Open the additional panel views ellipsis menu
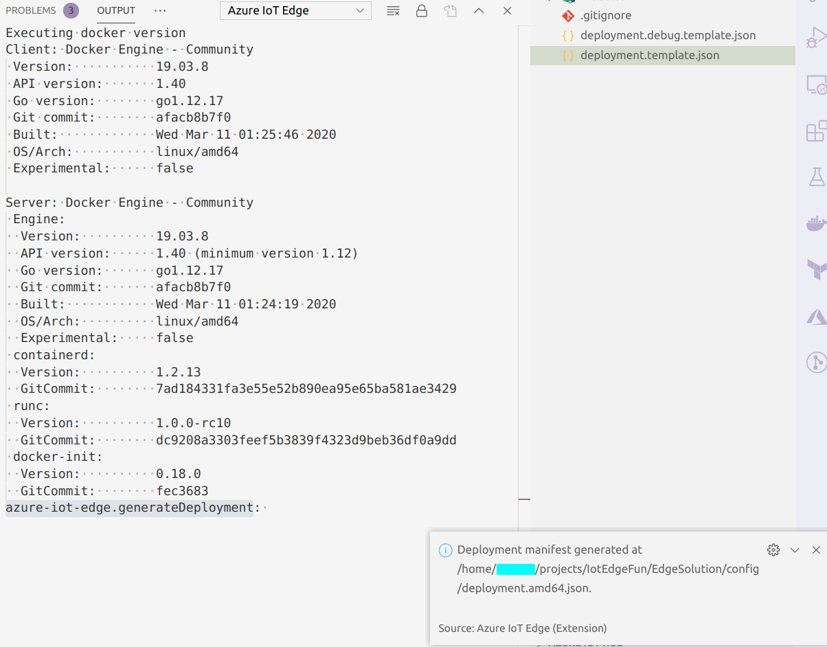This screenshot has width=827, height=647. [160, 10]
